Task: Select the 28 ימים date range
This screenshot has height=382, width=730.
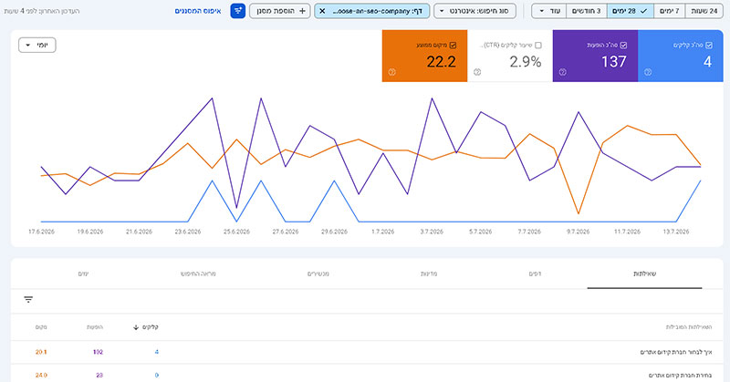Action: point(631,11)
